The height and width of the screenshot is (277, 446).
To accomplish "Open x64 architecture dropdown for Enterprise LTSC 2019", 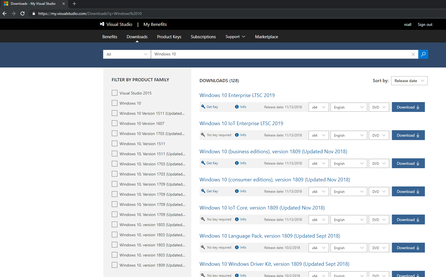I will tap(318, 107).
